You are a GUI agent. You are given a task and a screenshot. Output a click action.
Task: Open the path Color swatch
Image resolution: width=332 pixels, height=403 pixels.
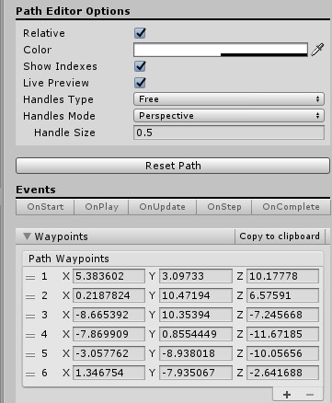pyautogui.click(x=221, y=50)
